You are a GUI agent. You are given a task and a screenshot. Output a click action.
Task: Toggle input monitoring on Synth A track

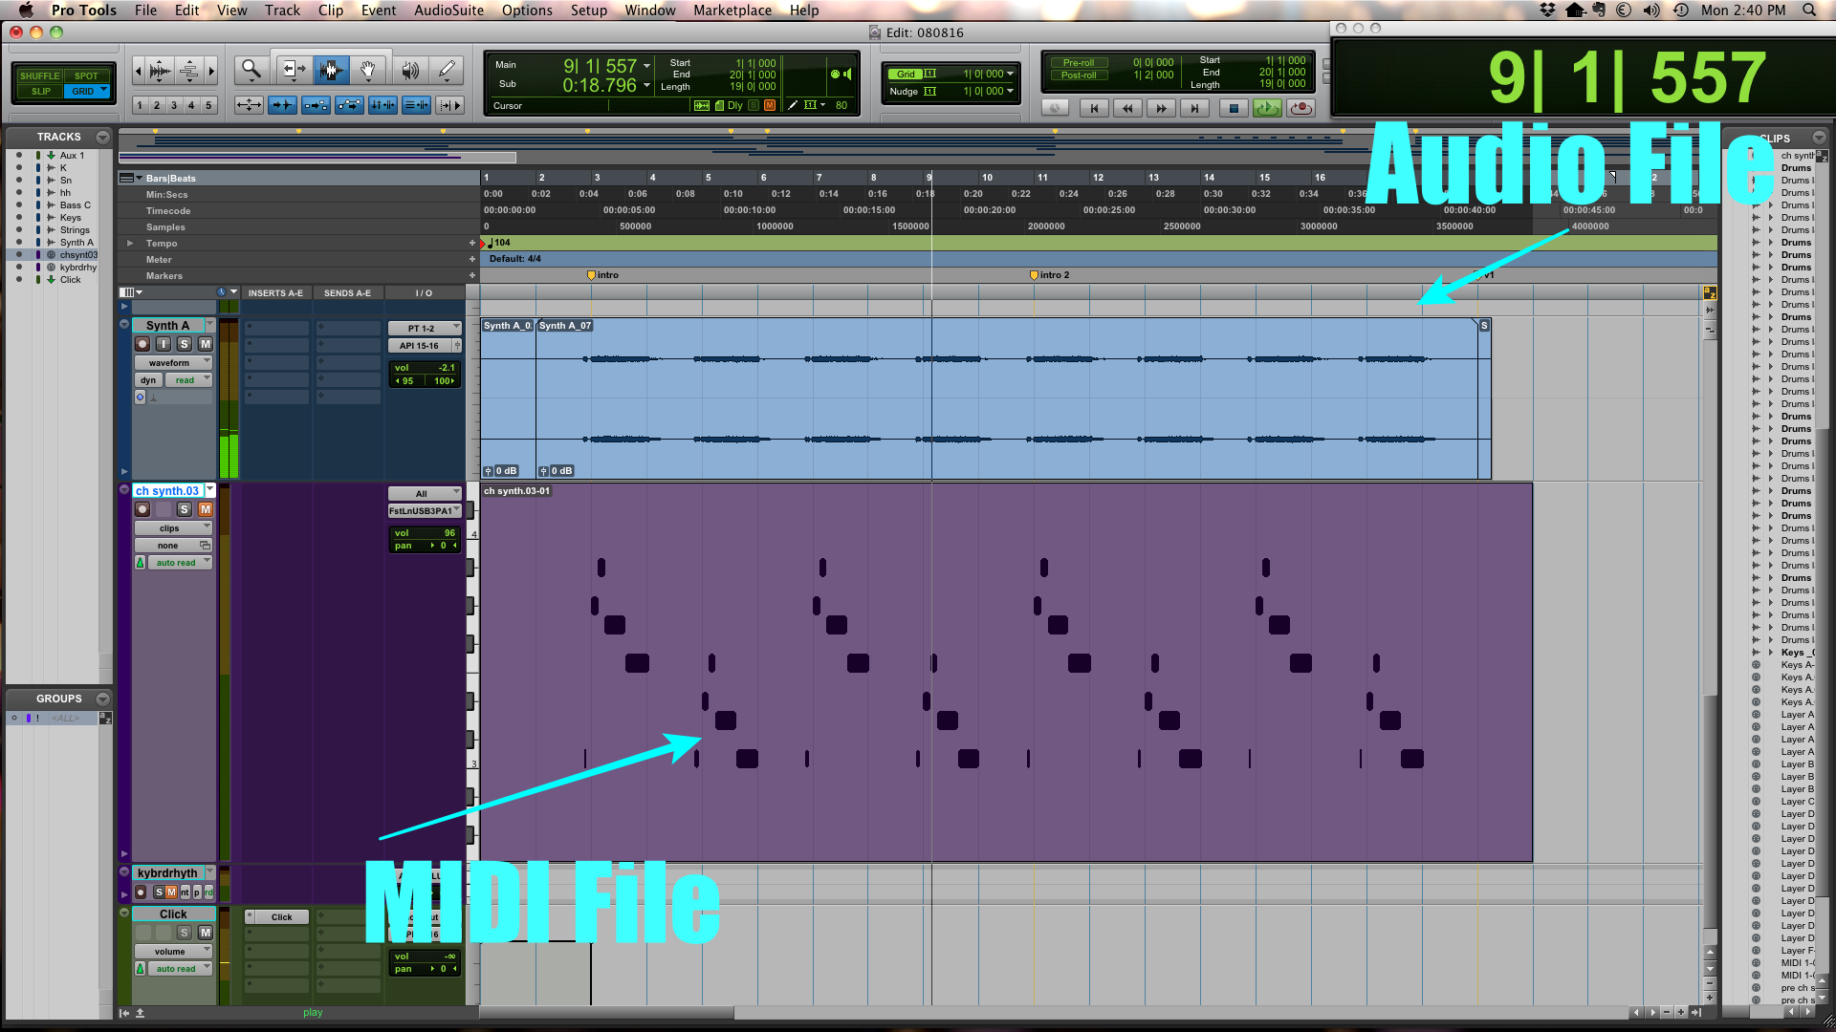164,344
